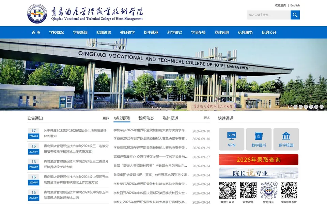Open 三二连读分段培养转段考核测试工作实施方案 notice
The height and width of the screenshot is (204, 327).
(x=76, y=149)
